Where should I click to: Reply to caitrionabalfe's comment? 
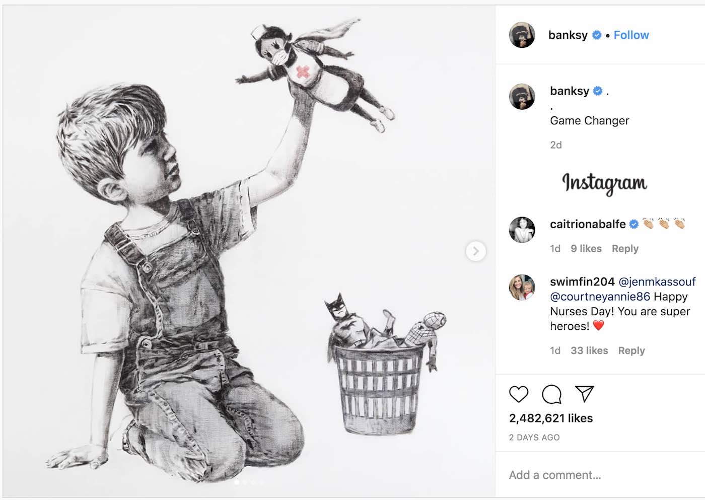[625, 249]
